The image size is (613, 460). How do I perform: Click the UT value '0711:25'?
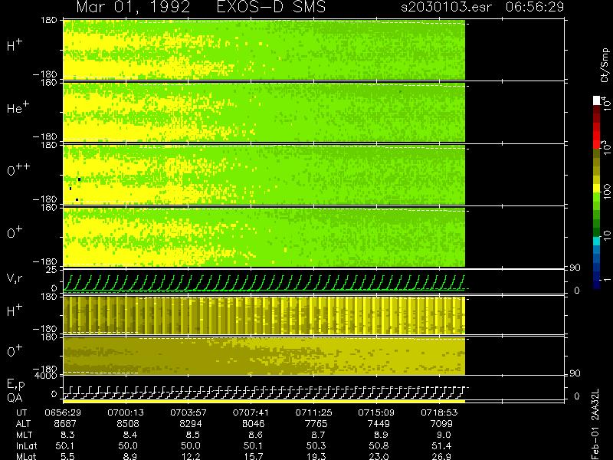point(313,412)
